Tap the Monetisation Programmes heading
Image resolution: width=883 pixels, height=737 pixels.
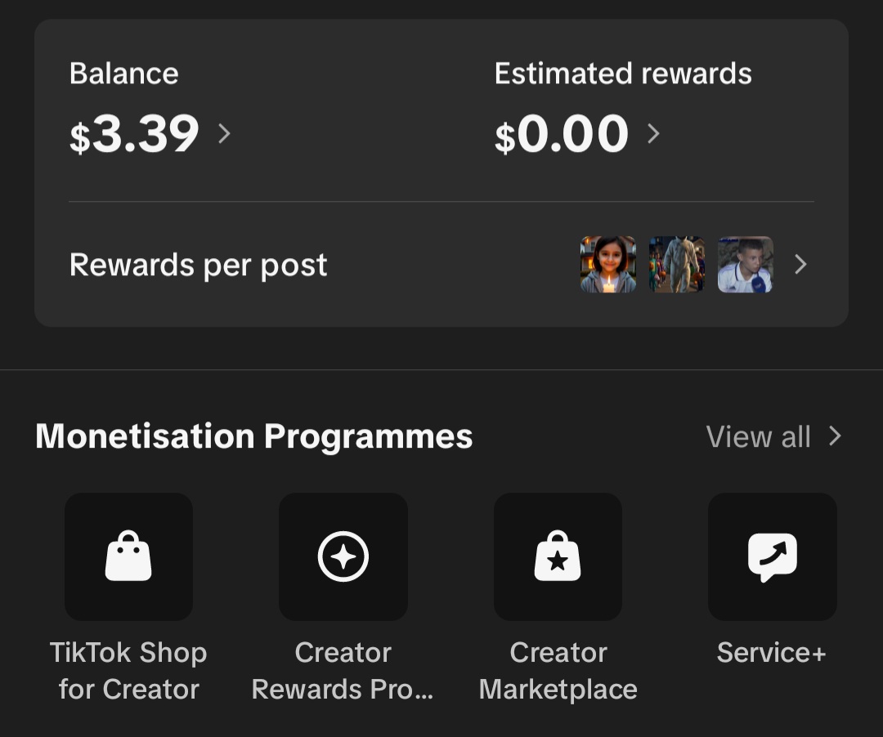point(254,436)
